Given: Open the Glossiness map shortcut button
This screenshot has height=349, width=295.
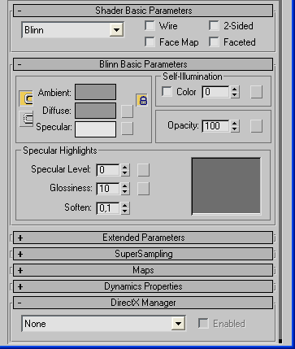Looking at the screenshot, I should [143, 189].
